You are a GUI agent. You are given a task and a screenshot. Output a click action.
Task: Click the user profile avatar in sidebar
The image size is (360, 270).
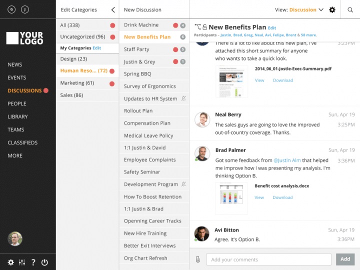point(15,238)
